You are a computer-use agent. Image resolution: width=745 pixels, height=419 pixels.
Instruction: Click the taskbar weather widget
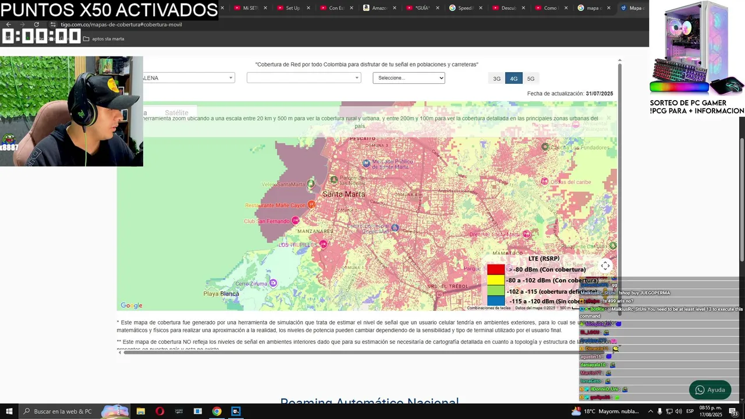606,411
